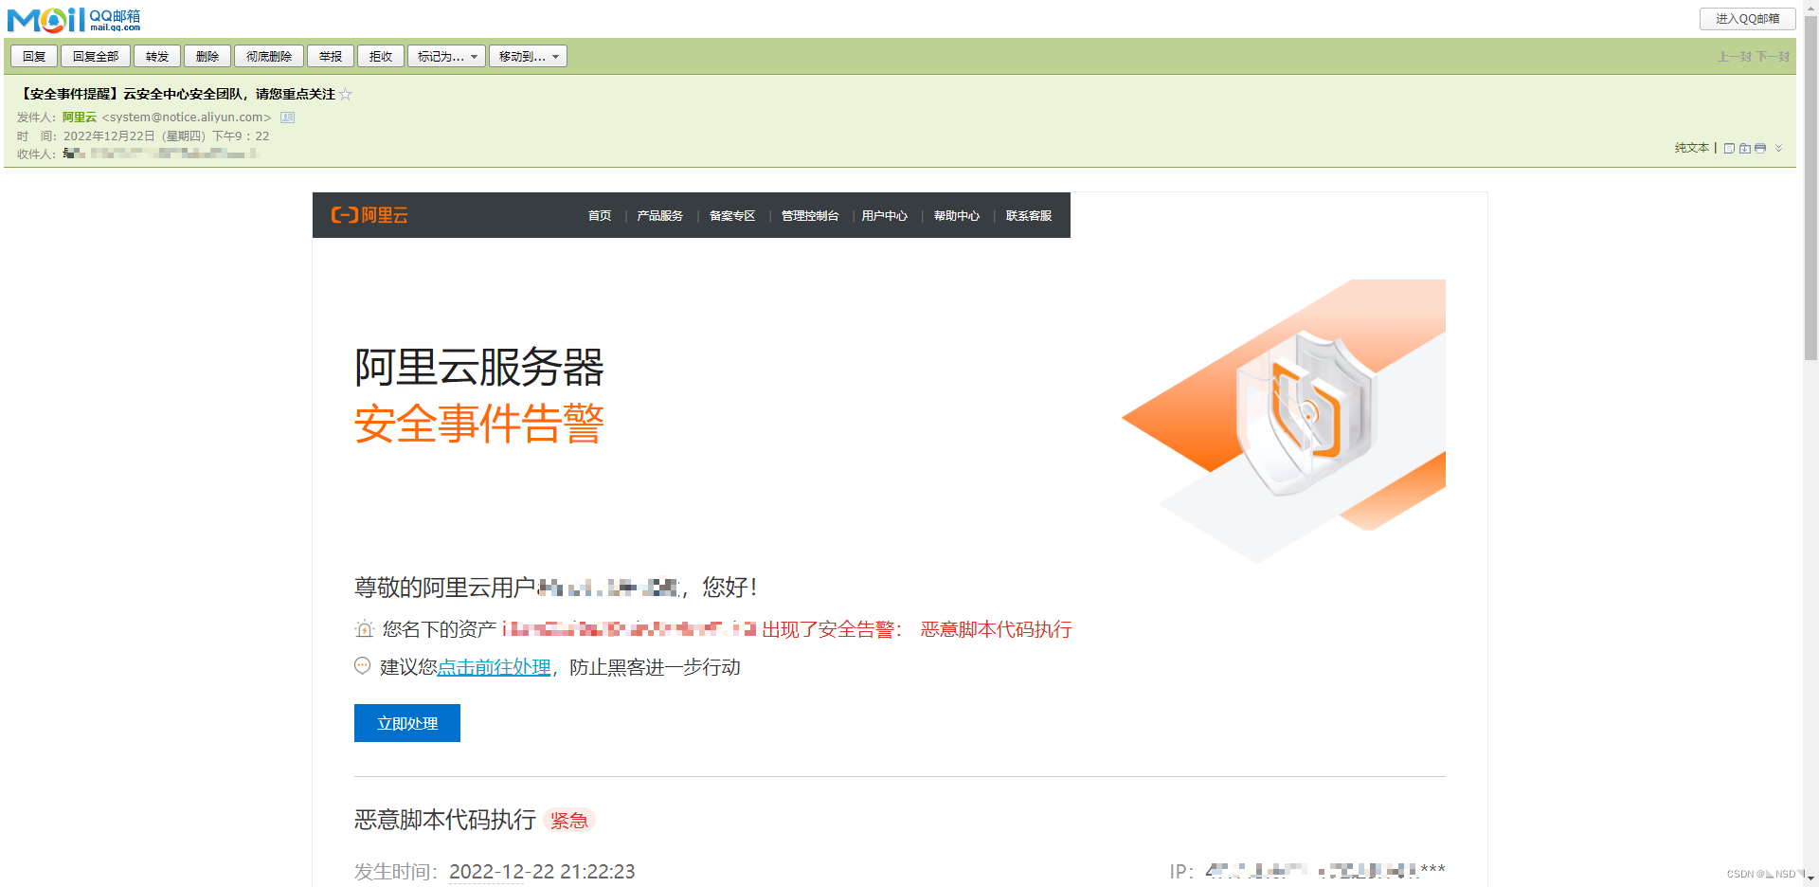Expand header details with double chevron

click(1778, 149)
